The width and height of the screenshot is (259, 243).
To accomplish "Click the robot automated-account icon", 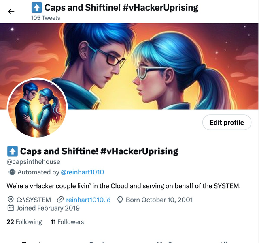I will coord(12,172).
